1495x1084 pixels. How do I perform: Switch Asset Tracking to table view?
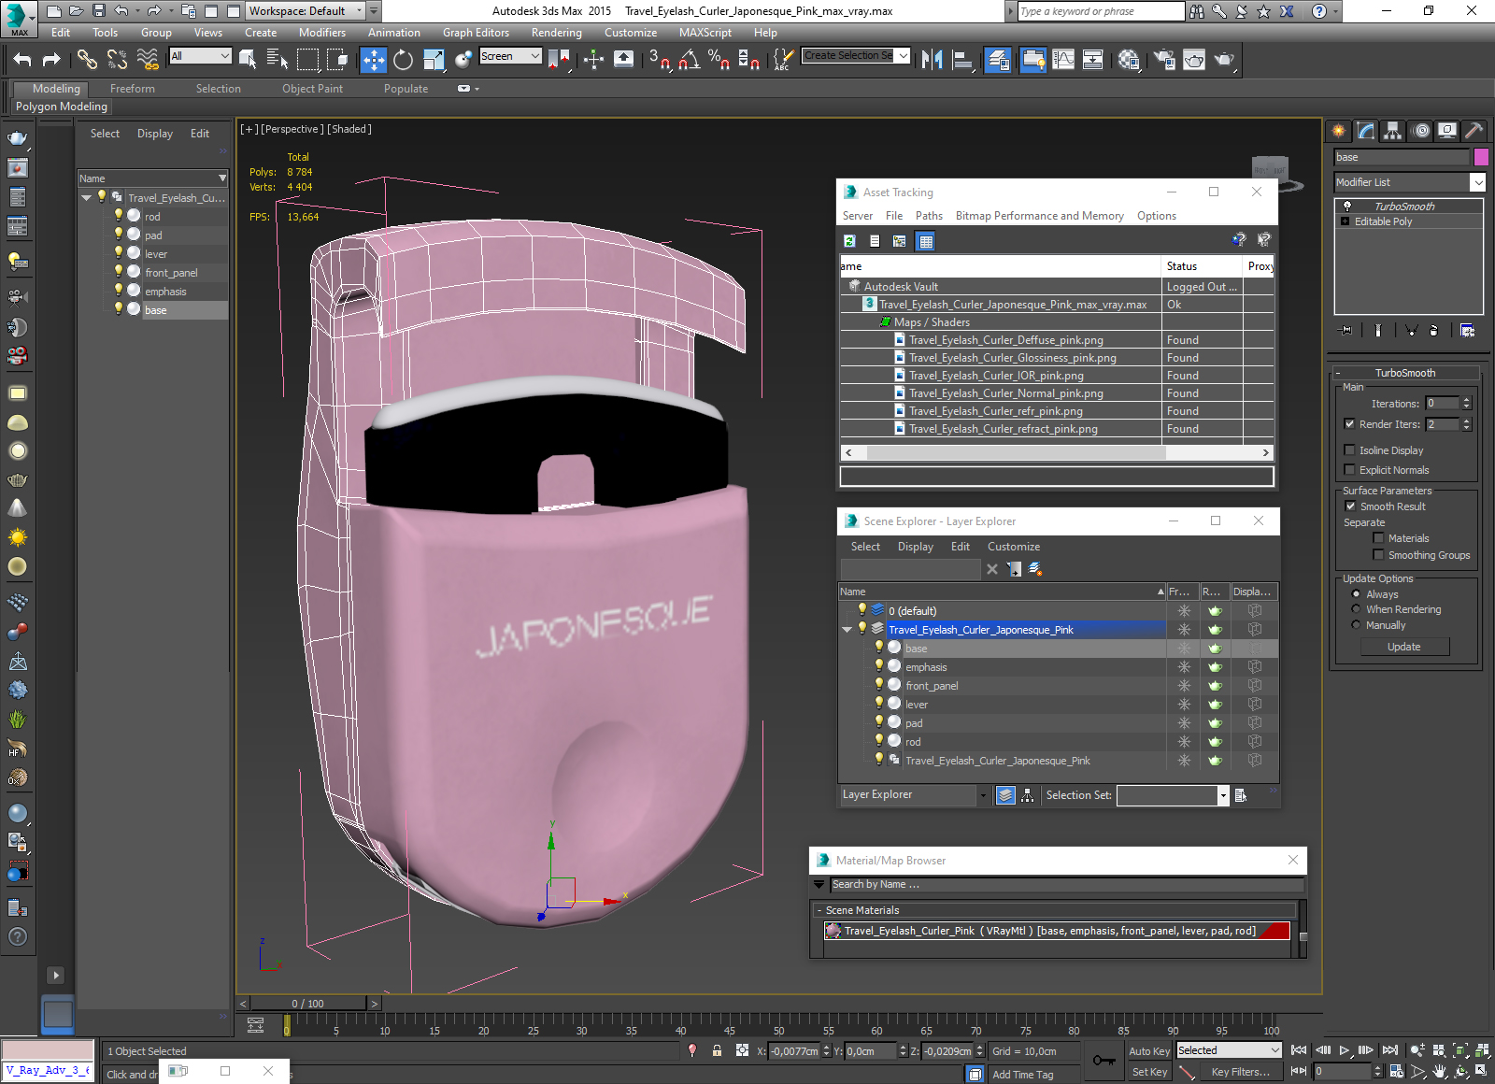click(925, 241)
